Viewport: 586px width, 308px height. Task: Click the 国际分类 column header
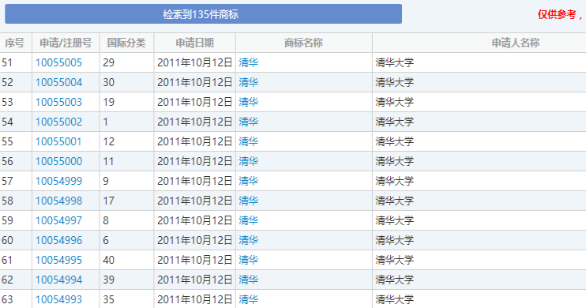pyautogui.click(x=126, y=43)
